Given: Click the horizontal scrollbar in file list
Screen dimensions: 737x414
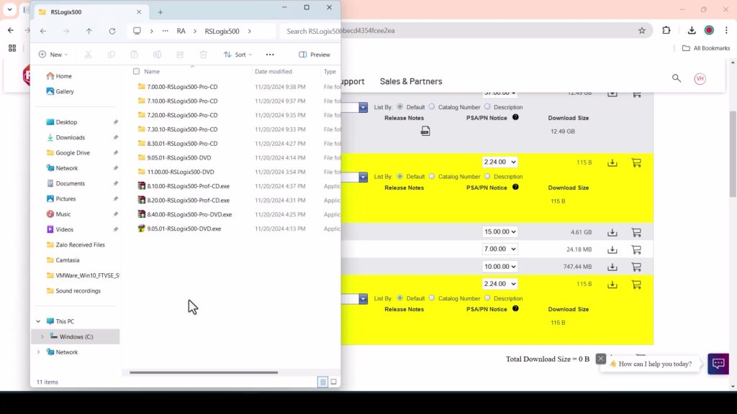Looking at the screenshot, I should pos(203,372).
